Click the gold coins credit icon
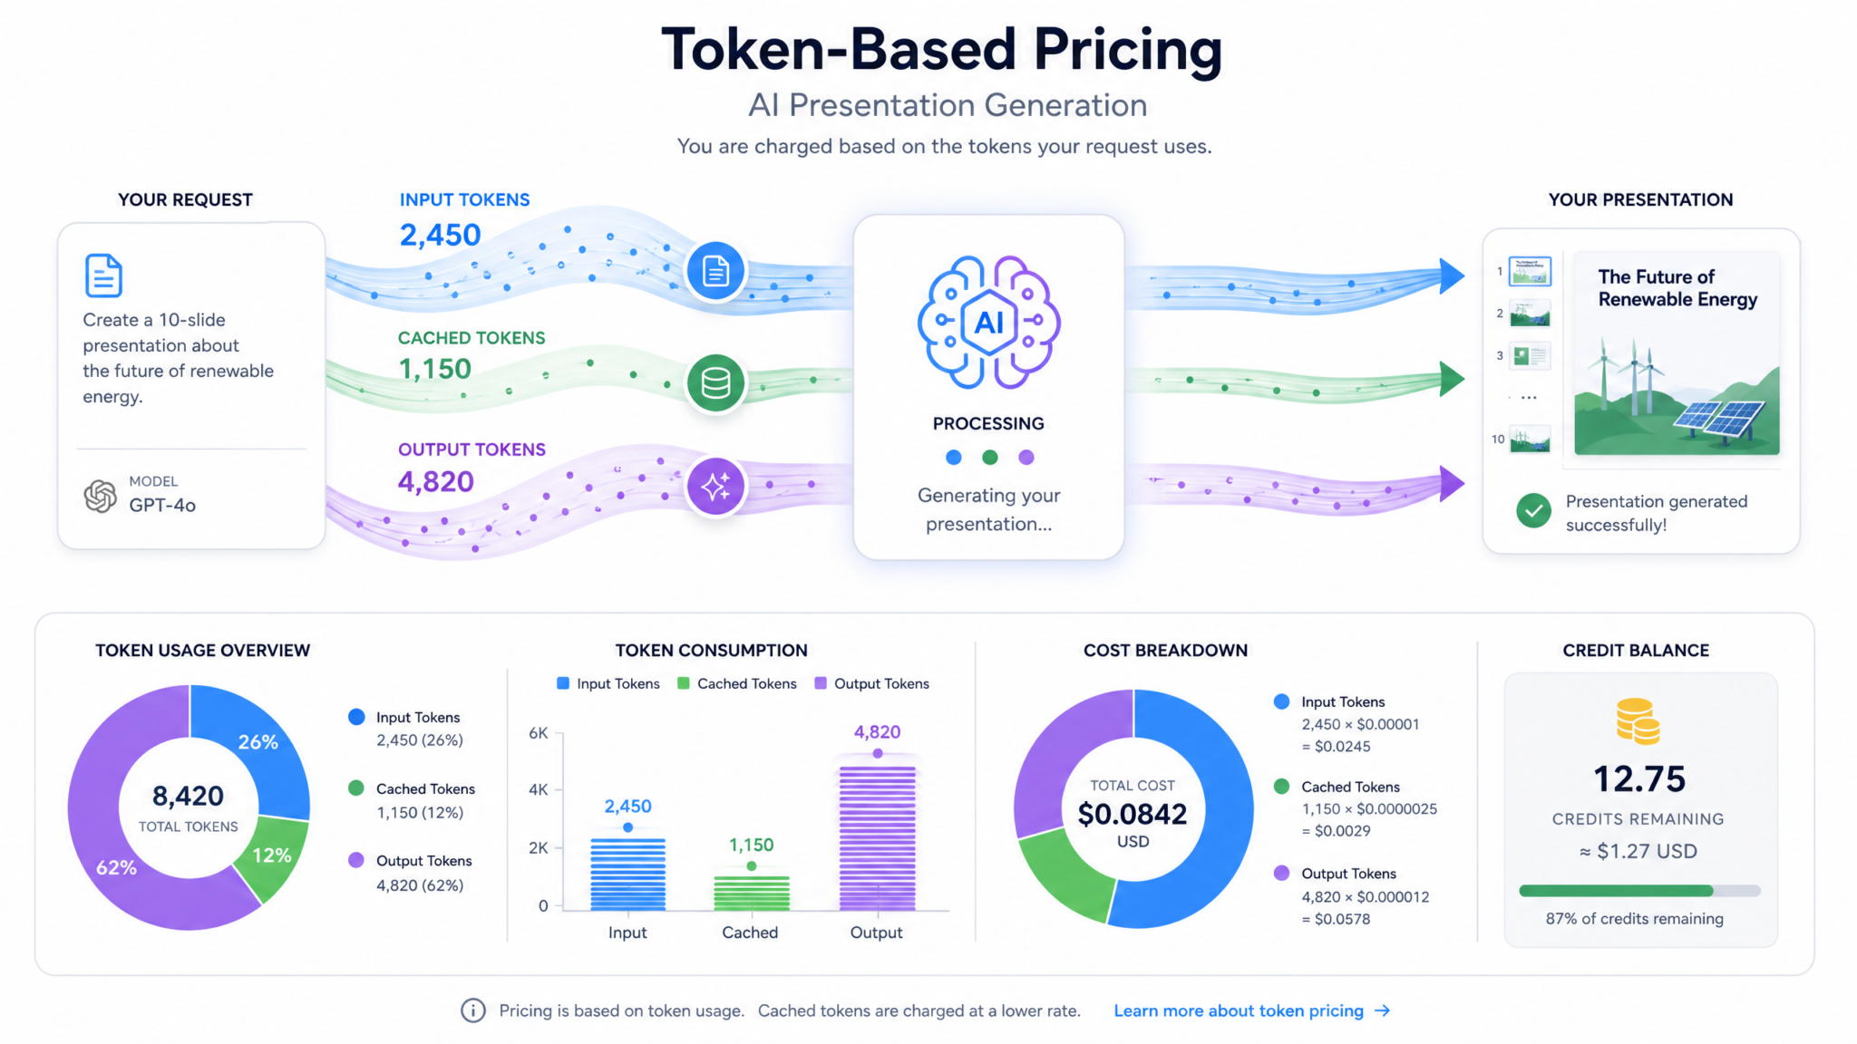1857x1044 pixels. (x=1638, y=721)
